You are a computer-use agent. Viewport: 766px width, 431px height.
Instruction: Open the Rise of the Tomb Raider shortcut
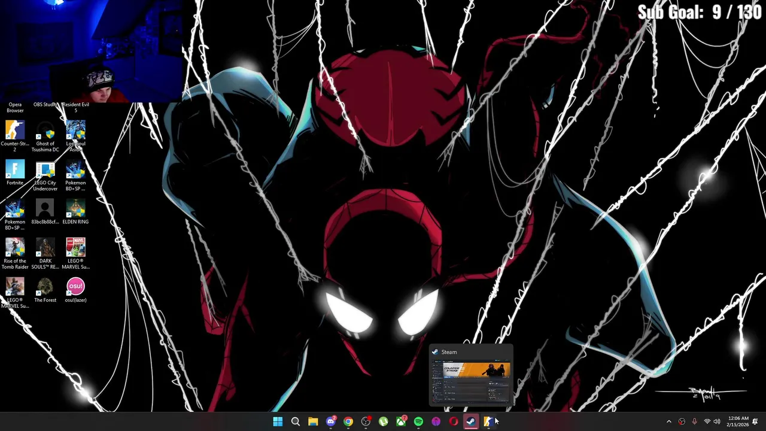(15, 254)
